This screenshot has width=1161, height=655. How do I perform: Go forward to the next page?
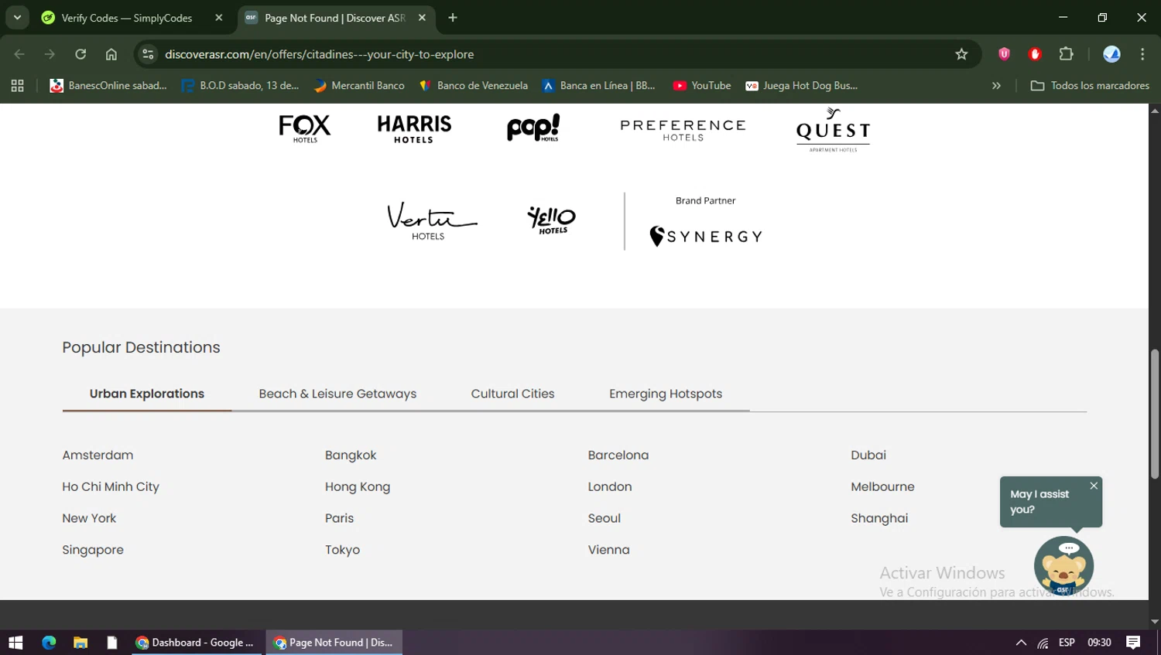tap(50, 54)
